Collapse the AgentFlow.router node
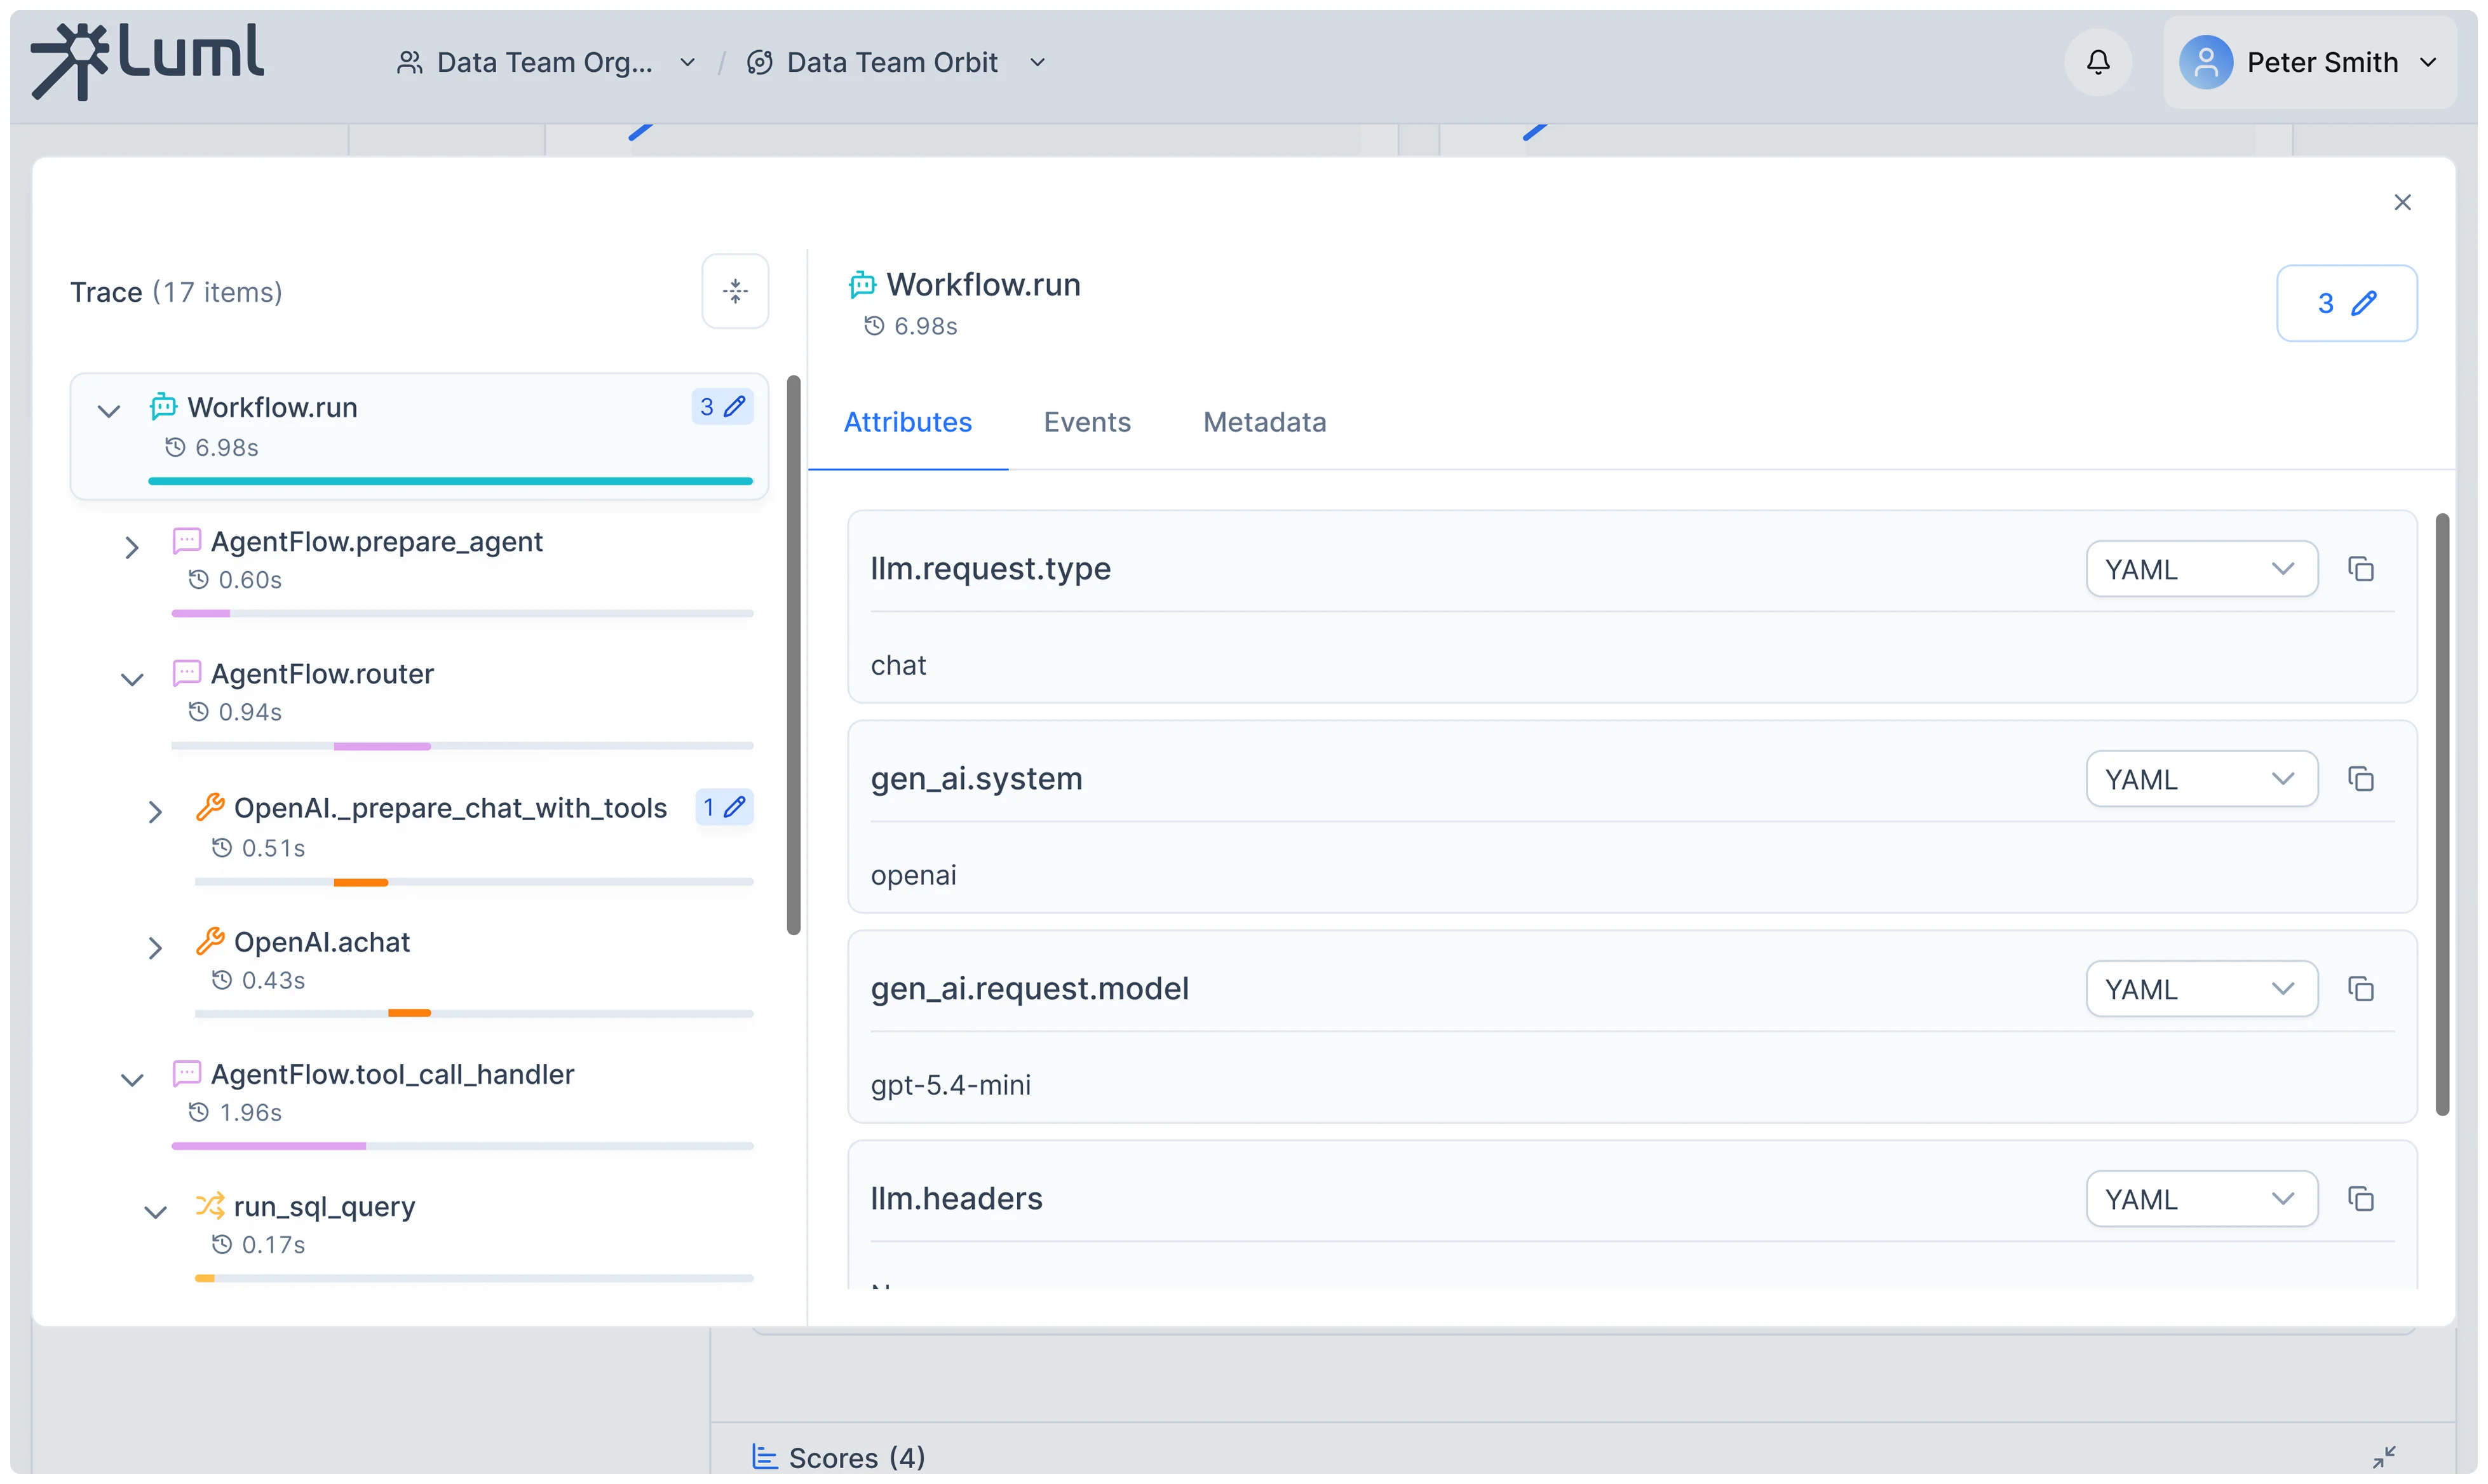Image resolution: width=2488 pixels, height=1484 pixels. [131, 680]
